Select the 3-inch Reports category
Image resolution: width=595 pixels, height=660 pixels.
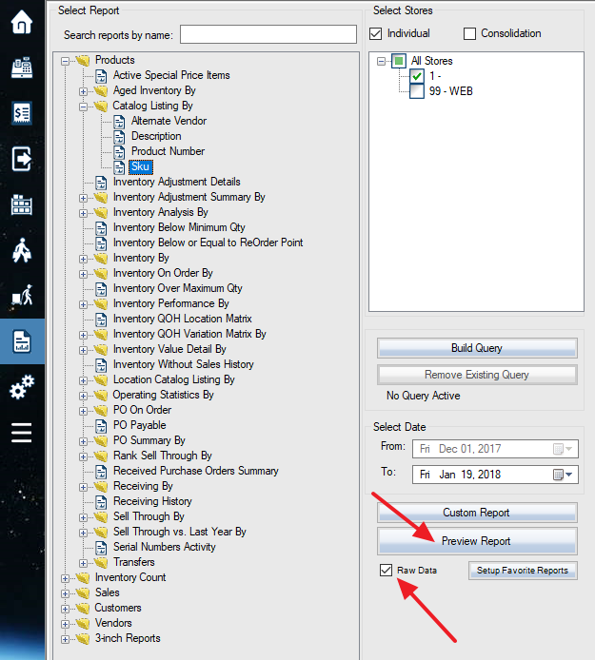point(128,638)
